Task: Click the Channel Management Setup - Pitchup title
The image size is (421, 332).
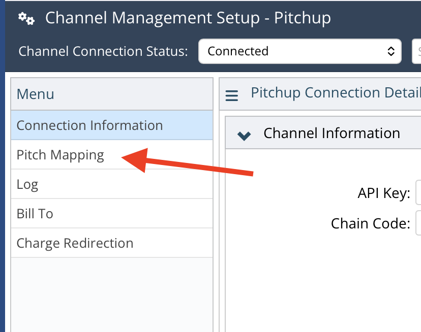Action: click(x=188, y=18)
